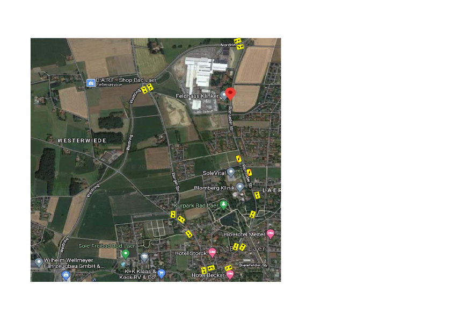Select the yellow sign markers at Nordring
Viewport: 452px width, 320px height.
239,44
